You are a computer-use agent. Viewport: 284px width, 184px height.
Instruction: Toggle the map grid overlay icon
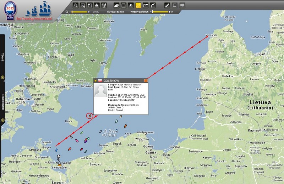[x=124, y=5]
